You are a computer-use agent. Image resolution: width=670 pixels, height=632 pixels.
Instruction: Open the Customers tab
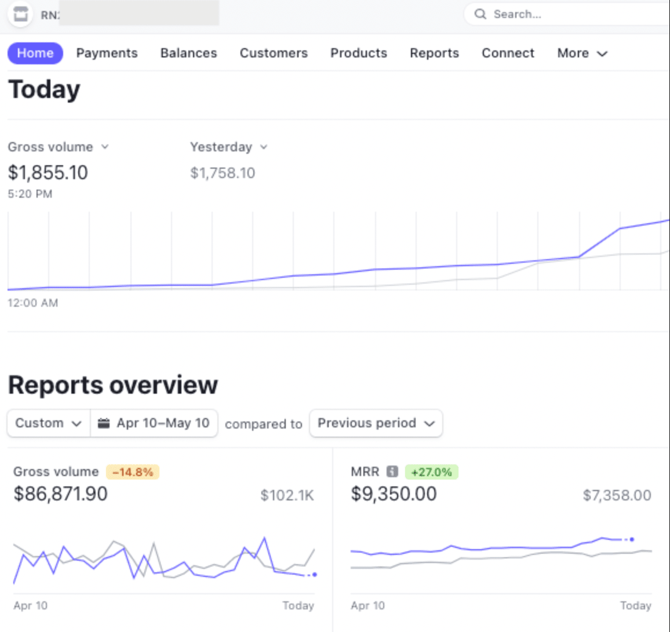coord(274,53)
